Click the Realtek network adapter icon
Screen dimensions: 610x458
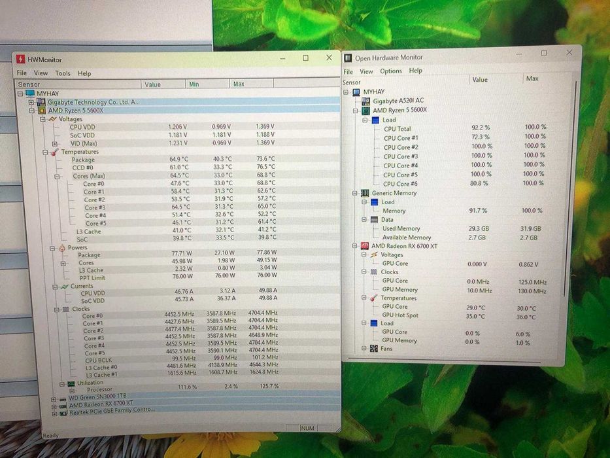(63, 414)
